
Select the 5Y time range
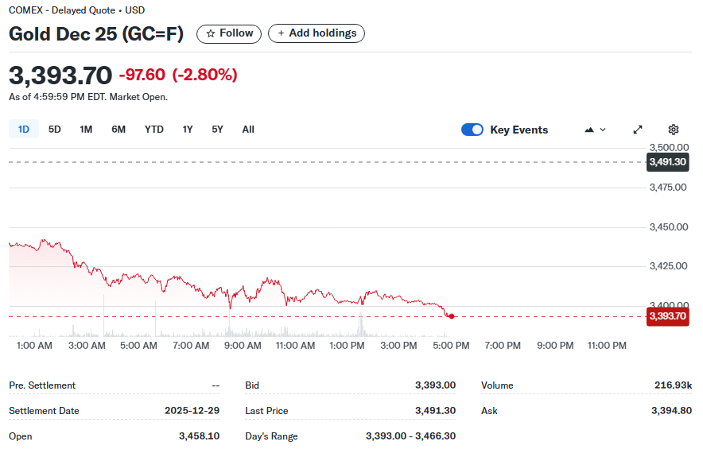pos(217,129)
